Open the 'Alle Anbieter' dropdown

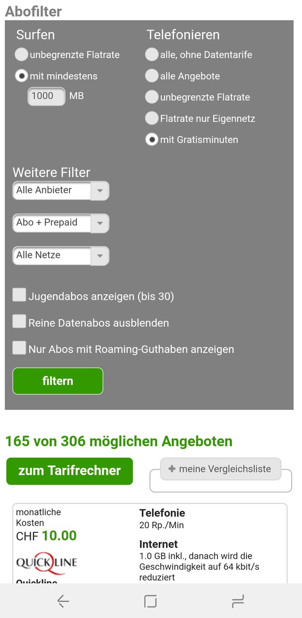[61, 191]
